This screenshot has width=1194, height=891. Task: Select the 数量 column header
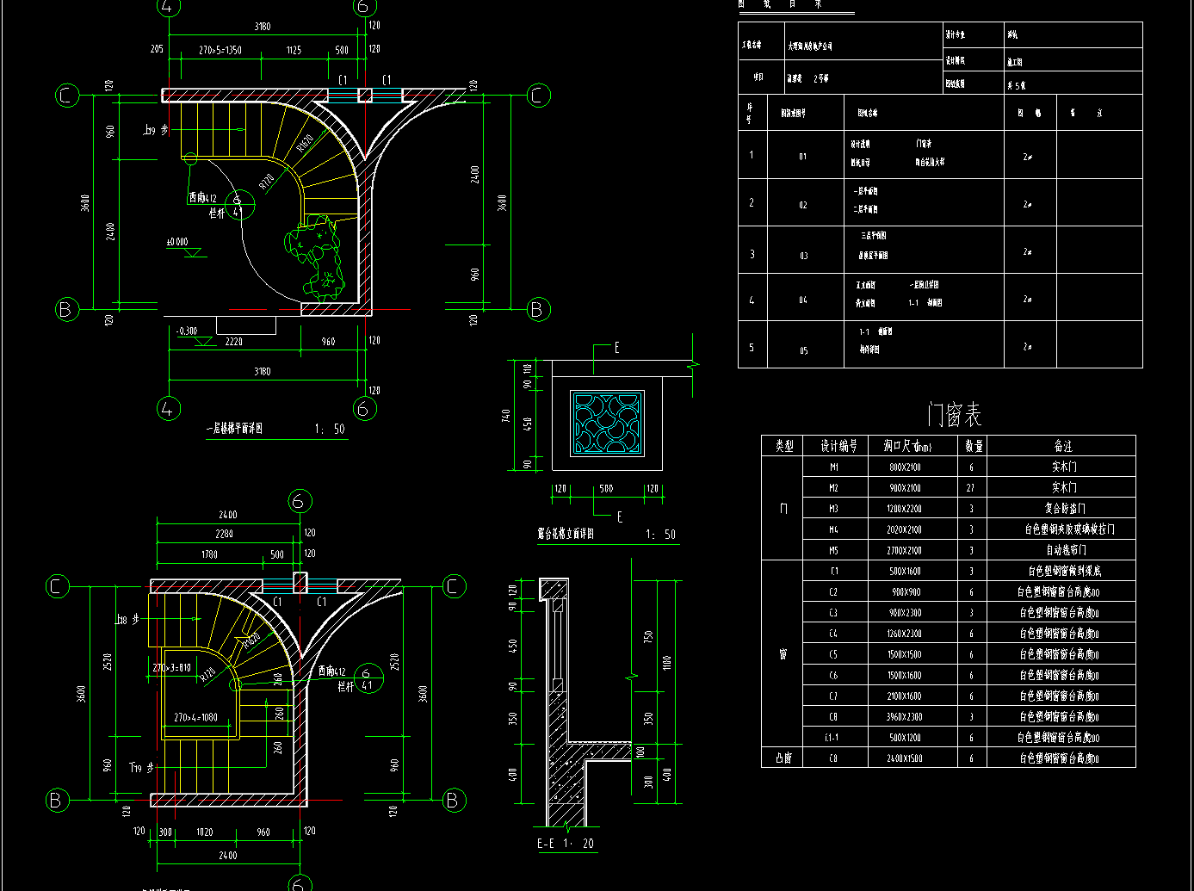[973, 446]
